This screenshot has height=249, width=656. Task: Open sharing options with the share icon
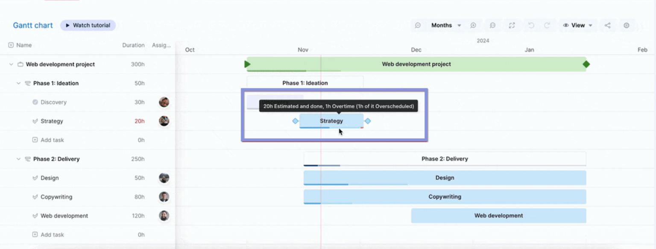(x=608, y=25)
